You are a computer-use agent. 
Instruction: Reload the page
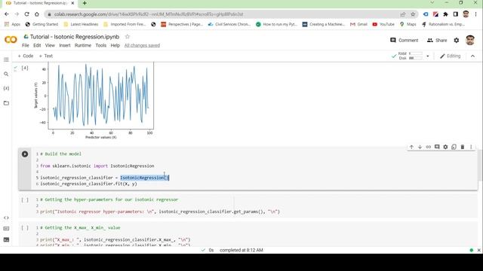click(x=27, y=14)
